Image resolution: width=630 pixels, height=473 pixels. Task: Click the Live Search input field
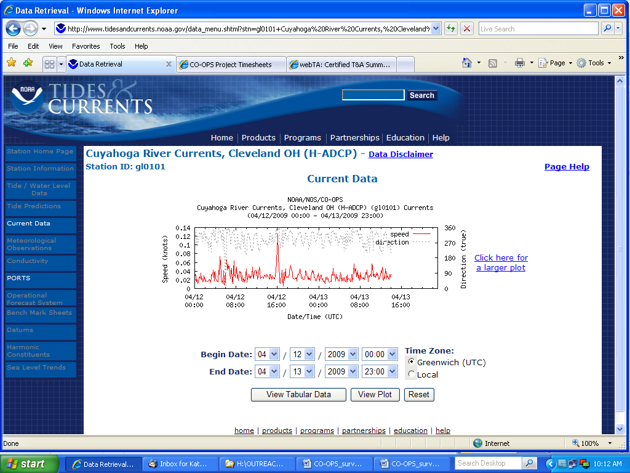pyautogui.click(x=538, y=28)
